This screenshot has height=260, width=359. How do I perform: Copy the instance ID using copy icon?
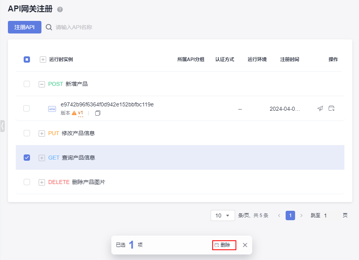pyautogui.click(x=98, y=113)
